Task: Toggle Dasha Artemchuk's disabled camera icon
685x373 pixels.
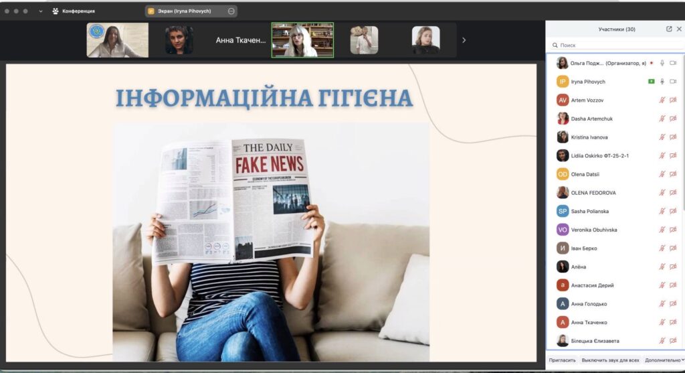Action: click(x=673, y=119)
